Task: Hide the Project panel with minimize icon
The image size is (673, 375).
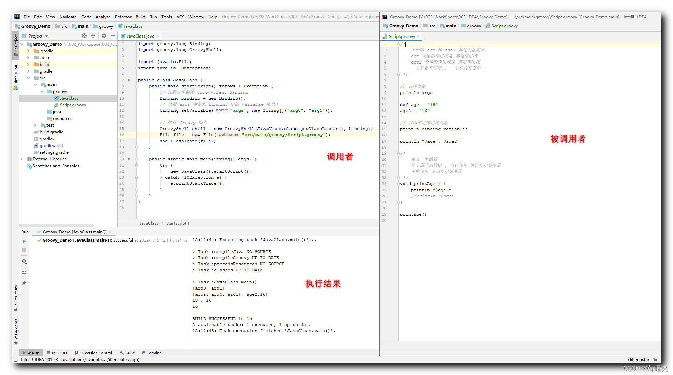Action: (x=113, y=36)
